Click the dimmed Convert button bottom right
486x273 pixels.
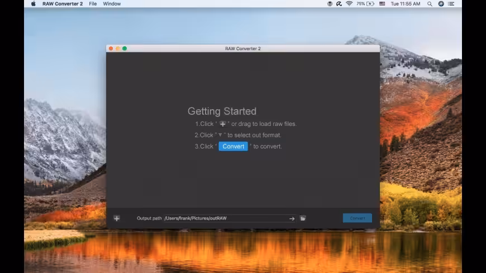pos(358,218)
